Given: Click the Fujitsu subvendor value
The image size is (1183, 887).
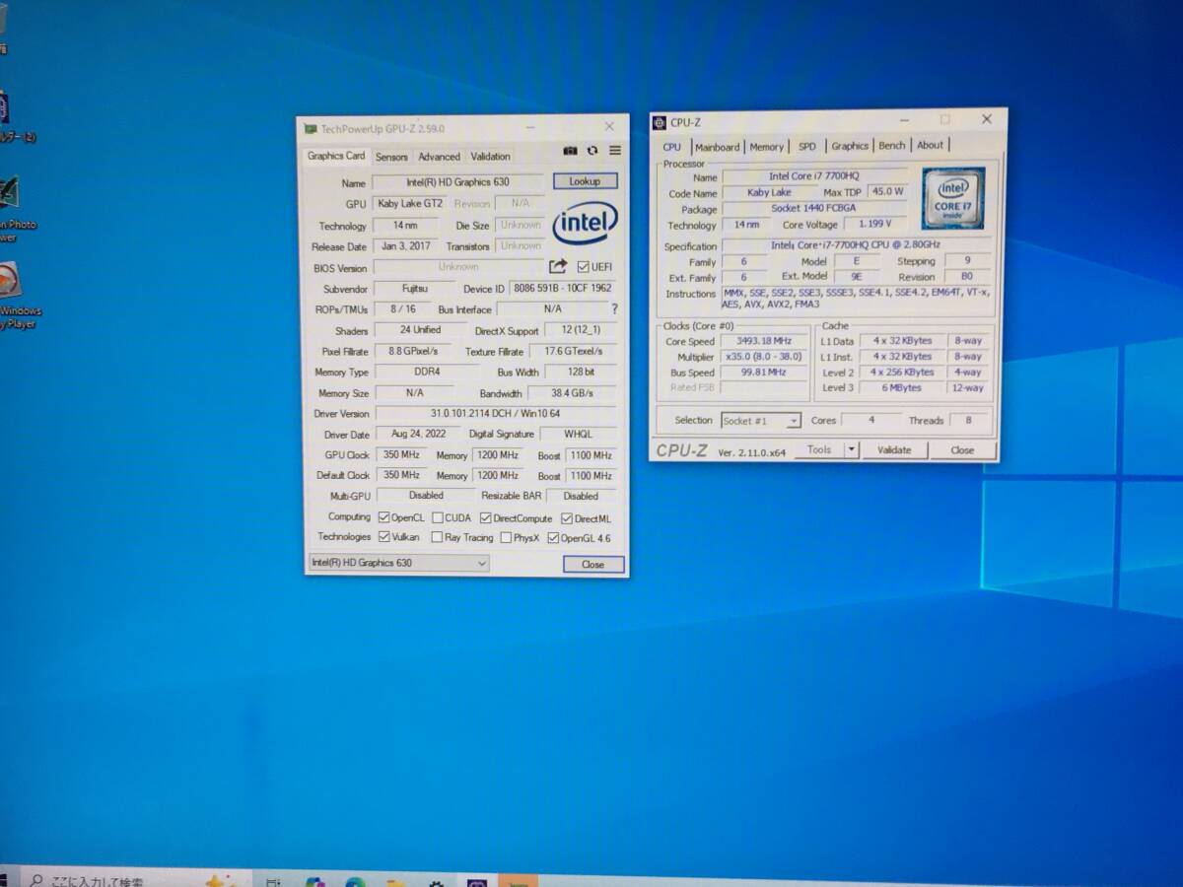Looking at the screenshot, I should click(415, 289).
